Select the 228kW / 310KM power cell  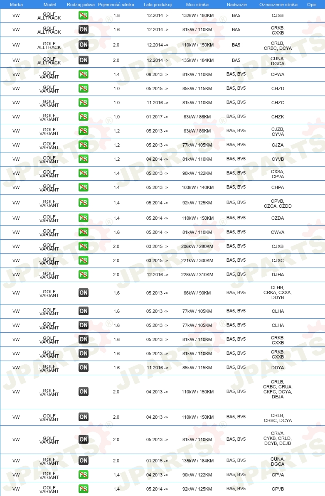[x=197, y=275]
